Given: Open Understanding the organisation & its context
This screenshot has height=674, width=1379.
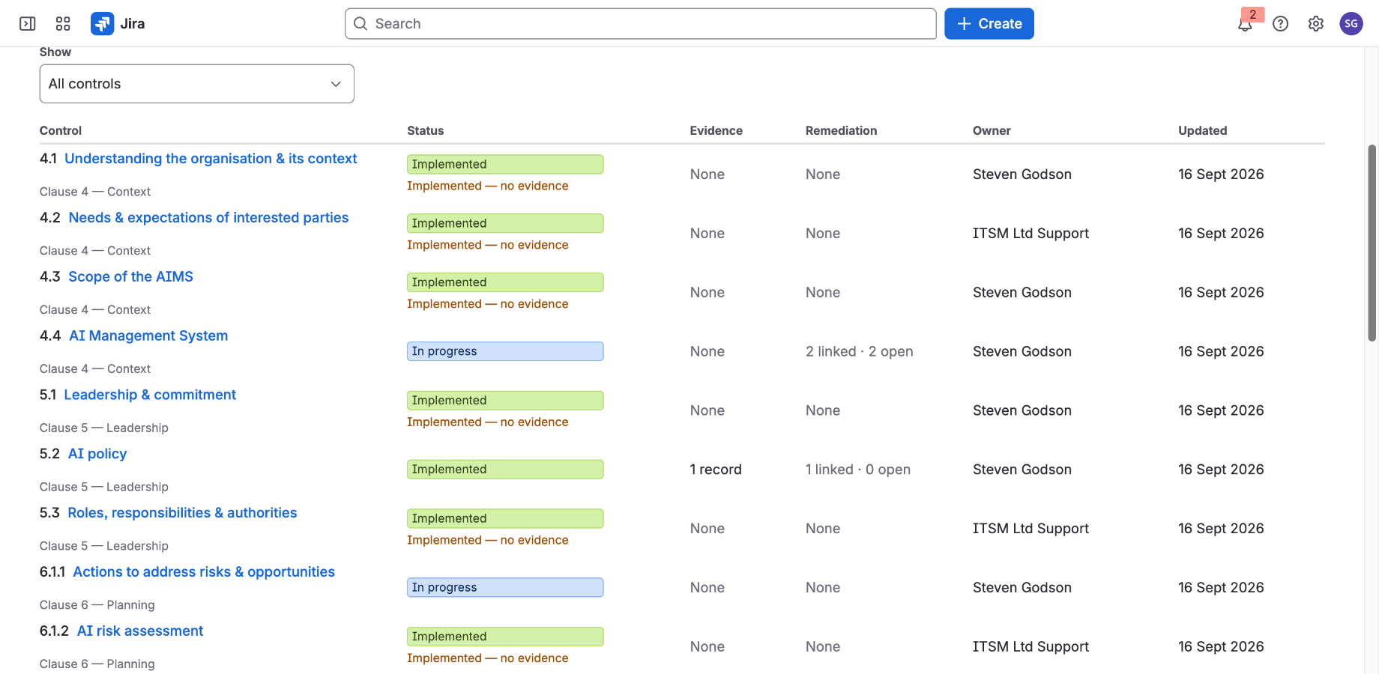Looking at the screenshot, I should point(211,159).
